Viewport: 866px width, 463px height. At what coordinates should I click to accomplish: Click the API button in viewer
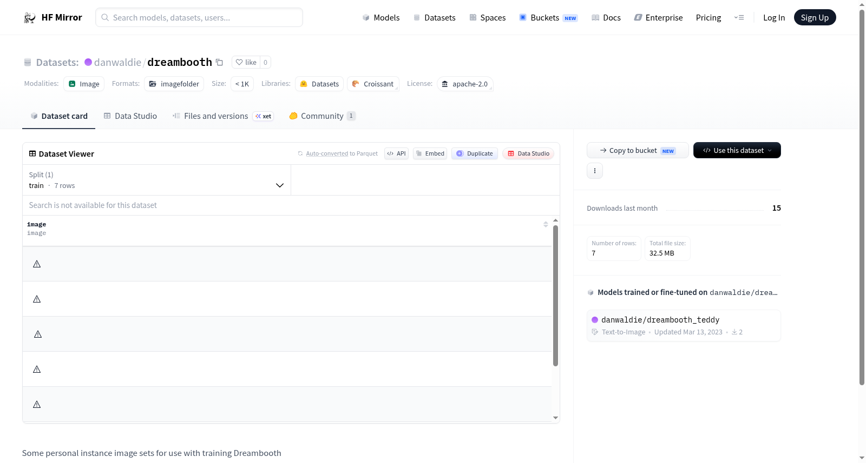[x=396, y=153]
